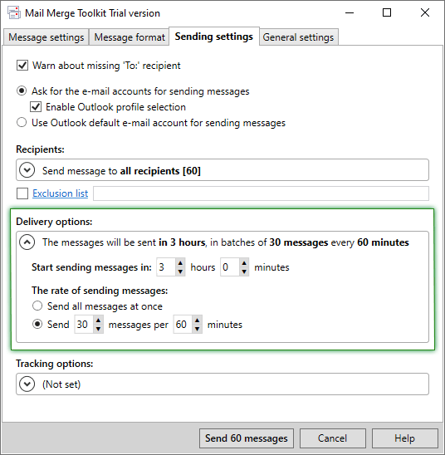Click the 30 messages batch field
Screen dimensions: 445x455
(84, 325)
